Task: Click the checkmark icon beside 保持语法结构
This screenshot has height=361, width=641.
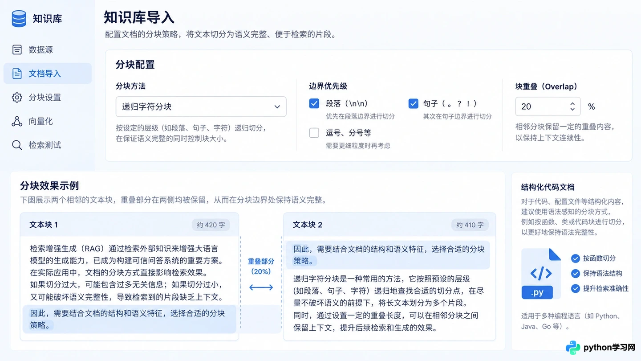Action: pos(576,273)
